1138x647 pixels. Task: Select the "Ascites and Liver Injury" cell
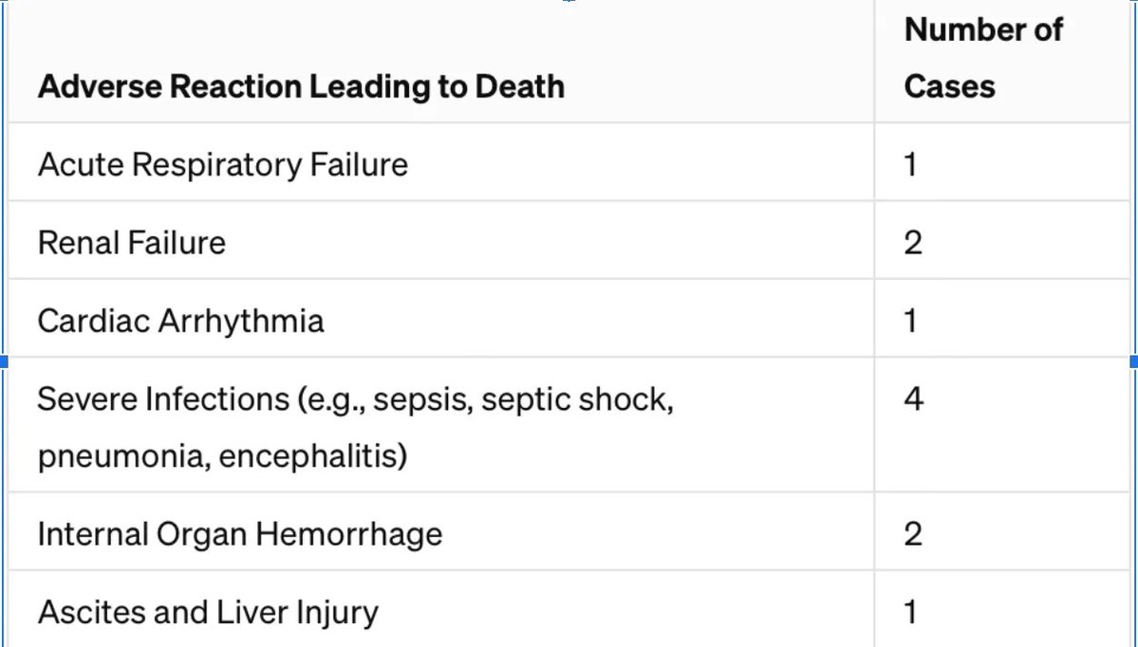click(208, 612)
